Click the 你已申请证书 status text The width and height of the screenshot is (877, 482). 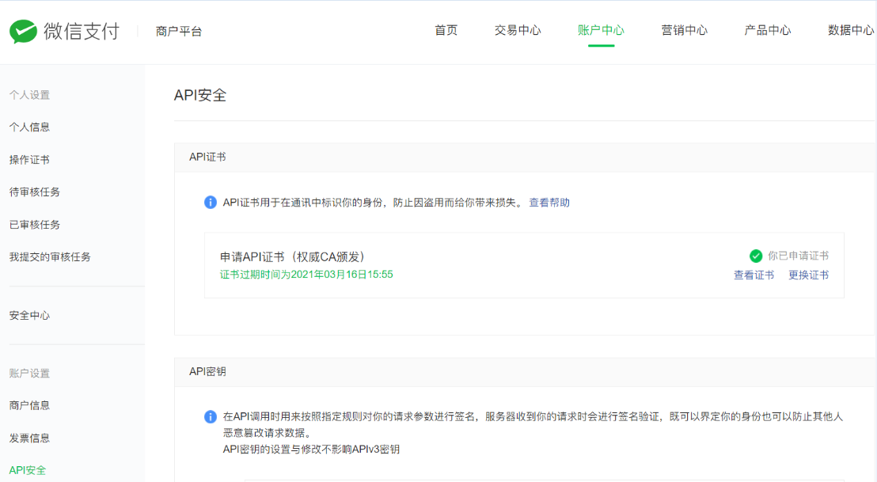coord(798,256)
